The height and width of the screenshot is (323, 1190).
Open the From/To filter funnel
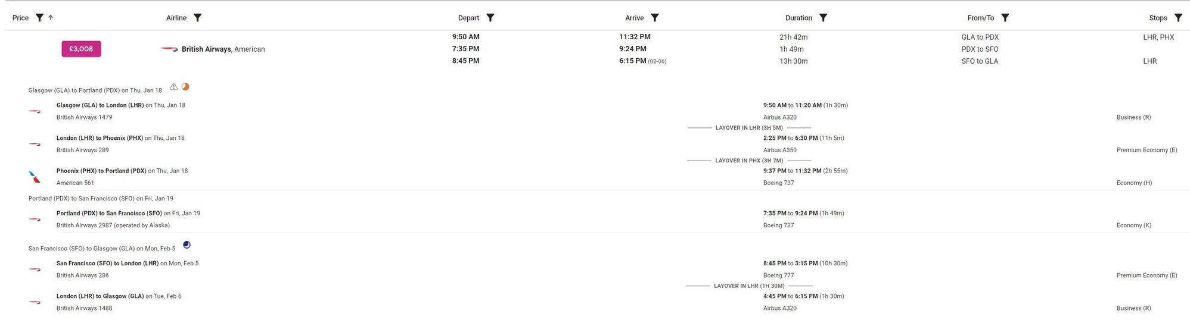coord(1005,18)
